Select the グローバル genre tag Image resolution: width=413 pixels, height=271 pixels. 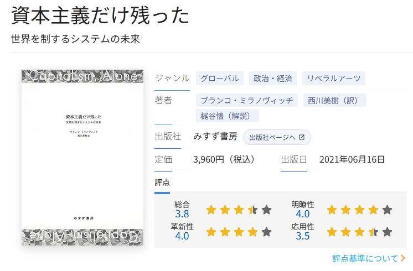[x=220, y=79]
